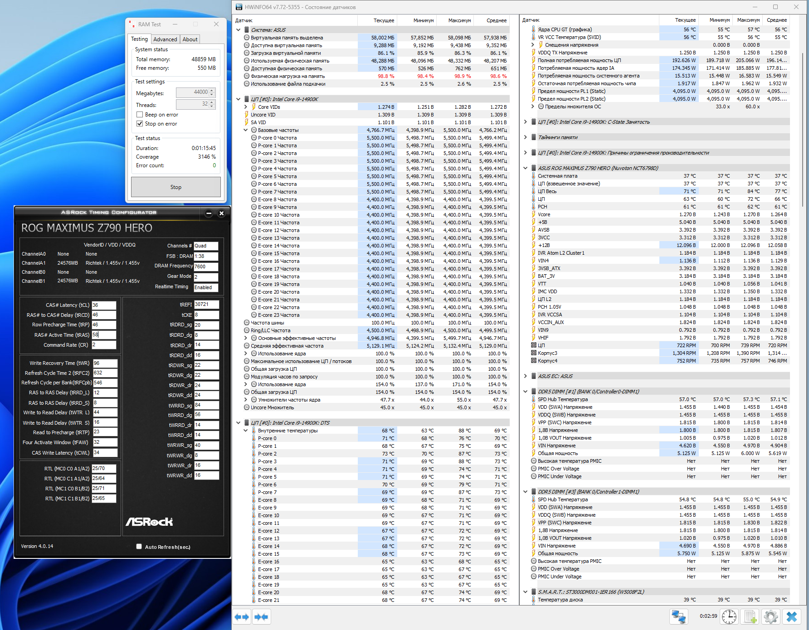
Task: Open HWiNFO sensor settings gear
Action: tap(770, 617)
